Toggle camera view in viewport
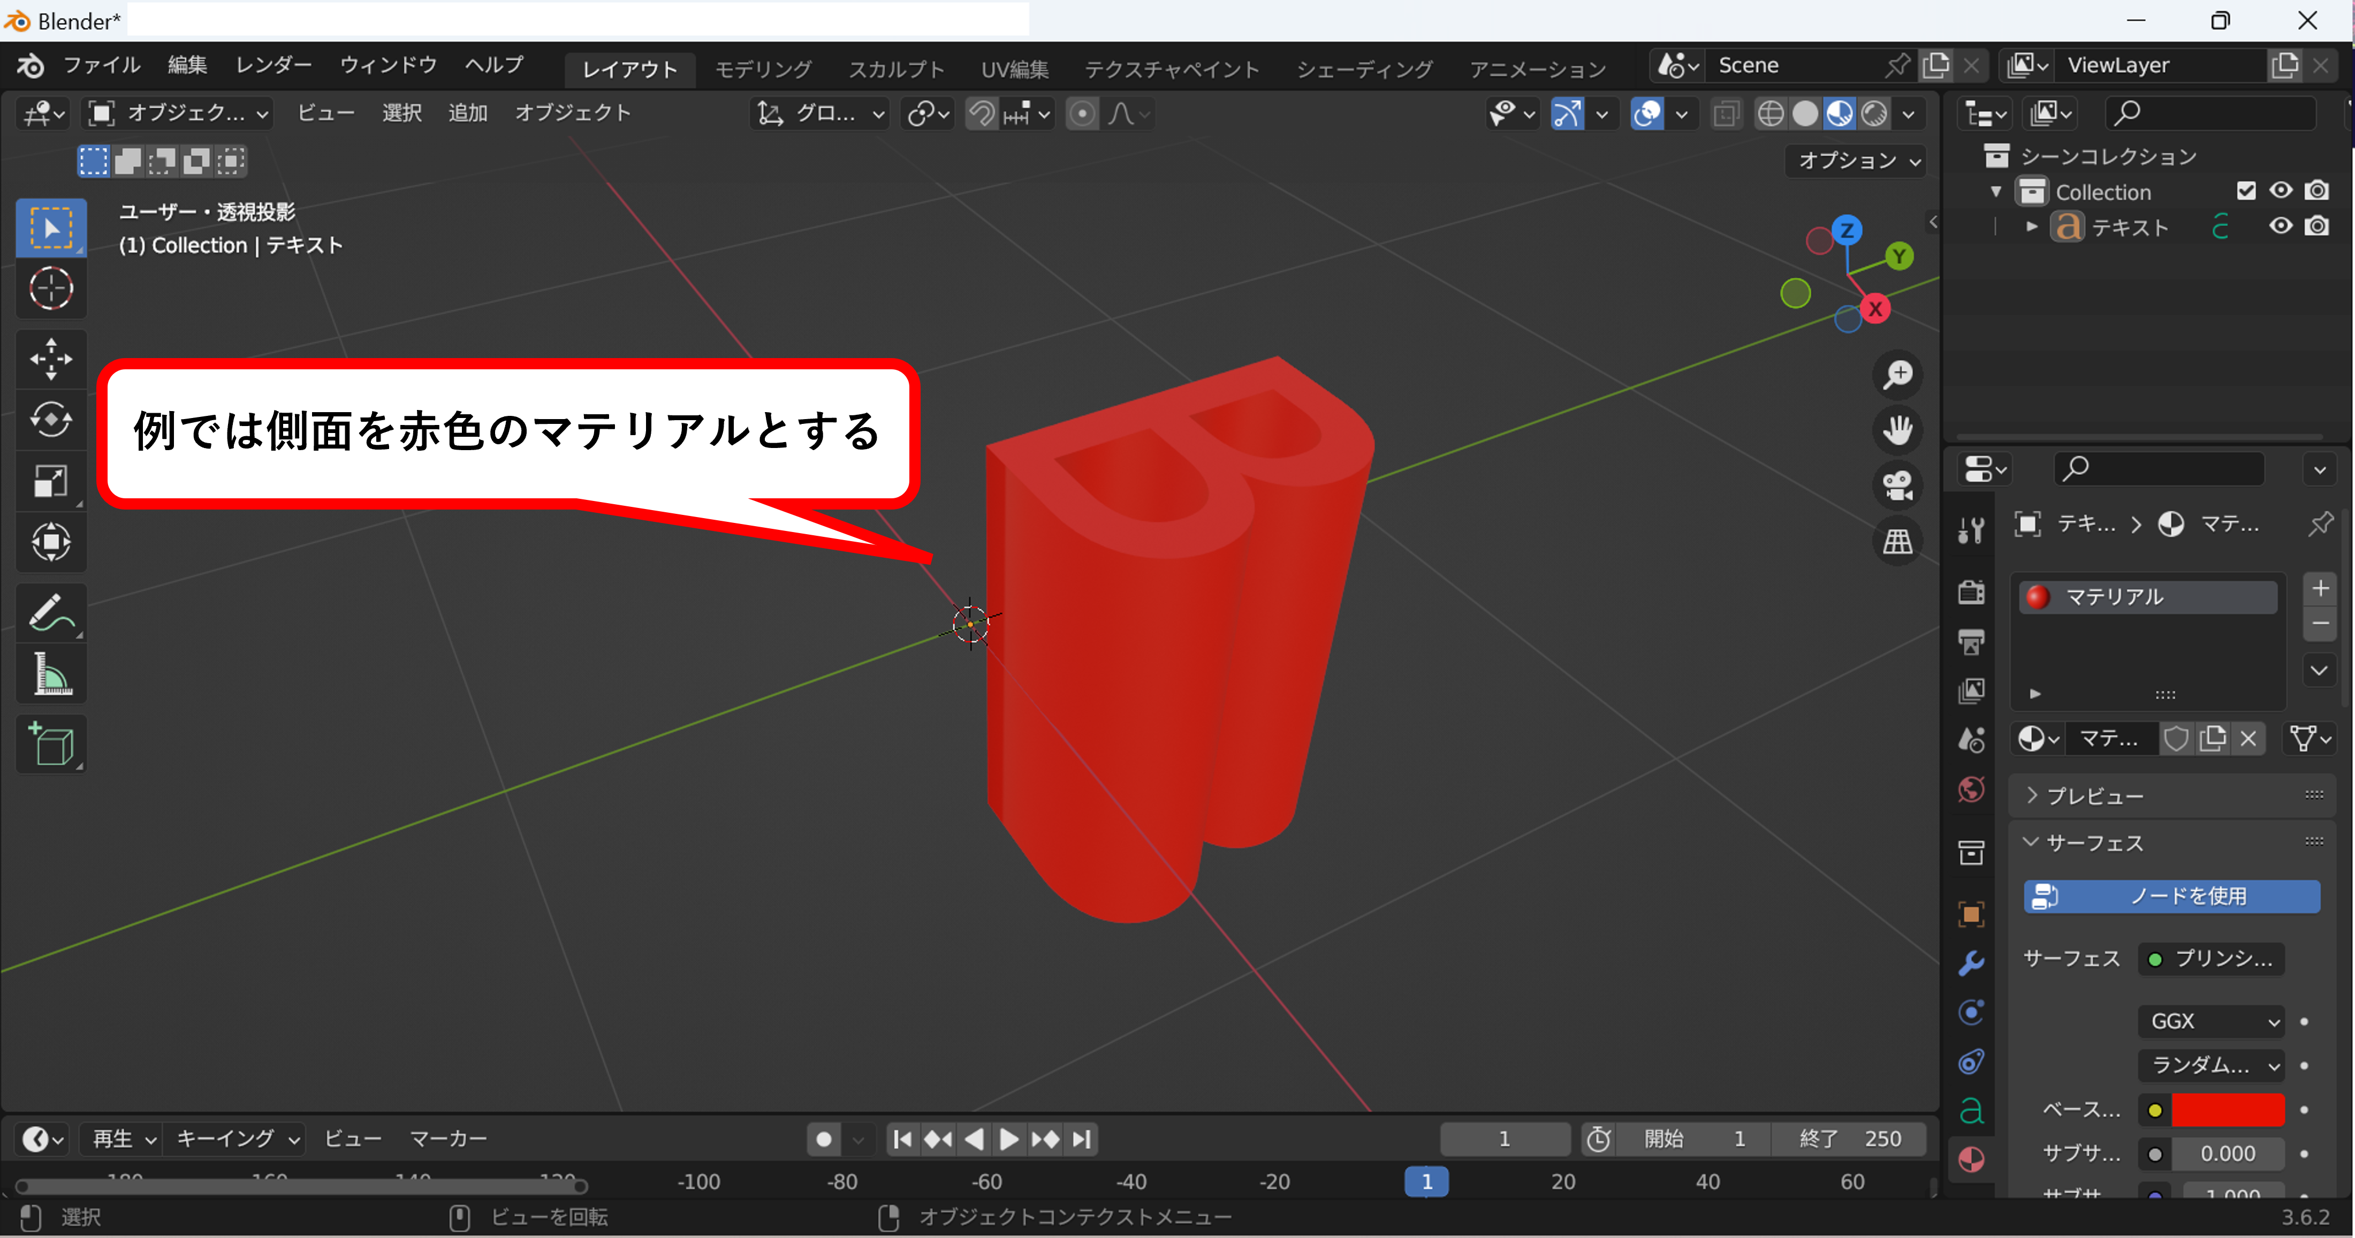The image size is (2355, 1238). point(1898,485)
